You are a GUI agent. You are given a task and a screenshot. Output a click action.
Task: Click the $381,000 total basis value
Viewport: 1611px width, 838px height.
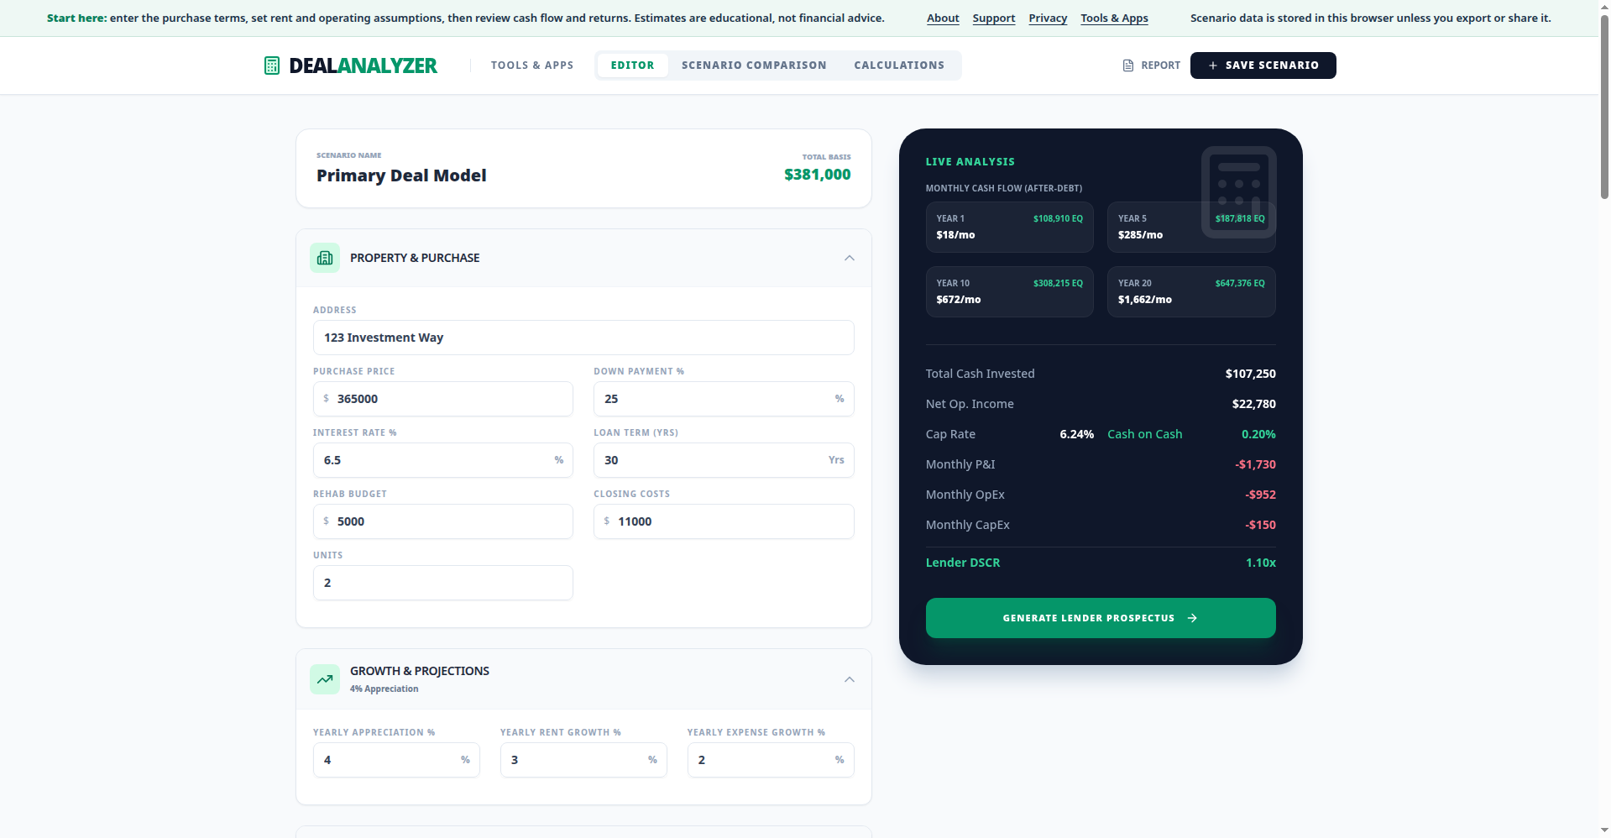point(818,175)
